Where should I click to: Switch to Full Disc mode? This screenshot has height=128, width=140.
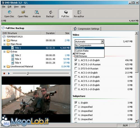[66, 14]
